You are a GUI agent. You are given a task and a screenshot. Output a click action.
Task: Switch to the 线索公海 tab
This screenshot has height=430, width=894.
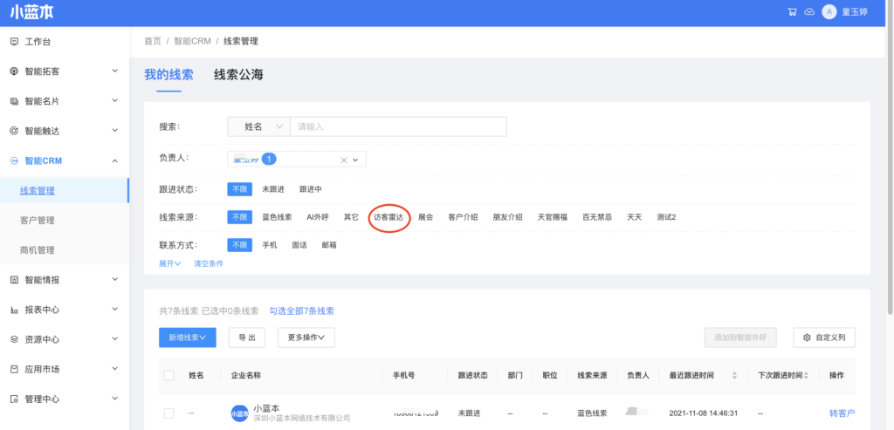point(238,74)
